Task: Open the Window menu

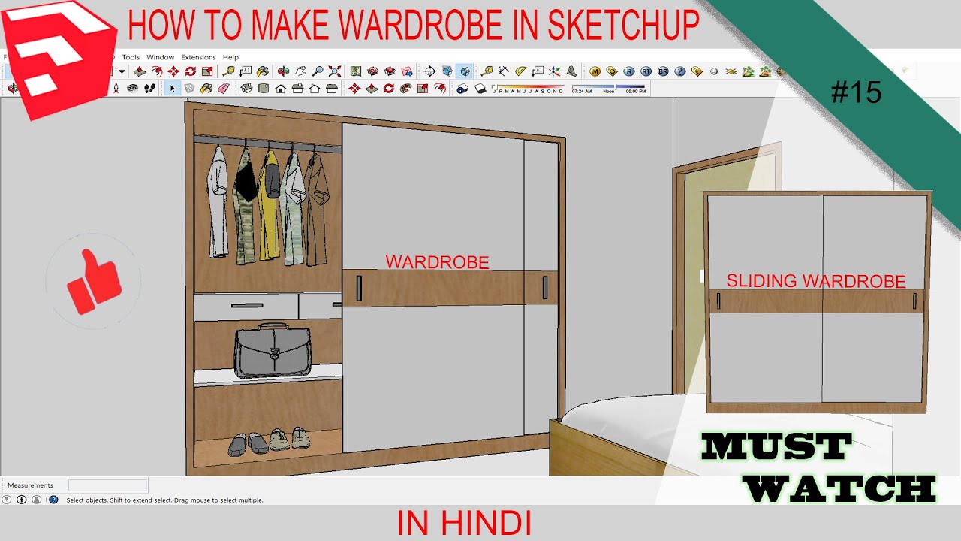Action: (x=160, y=57)
